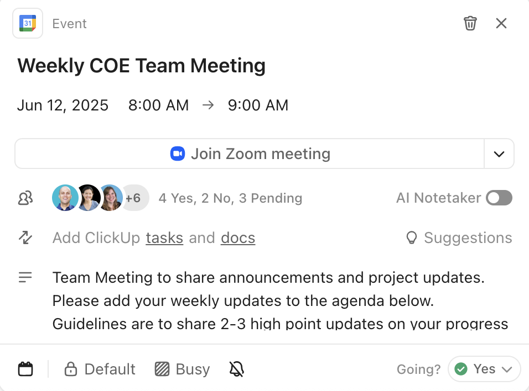Open the calendar icon in the footer
529x391 pixels.
coord(25,368)
